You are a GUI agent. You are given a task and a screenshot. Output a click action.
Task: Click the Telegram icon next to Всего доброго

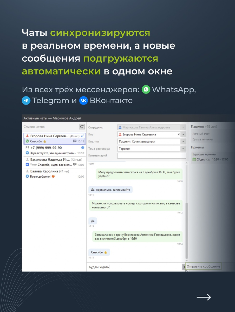point(27,177)
